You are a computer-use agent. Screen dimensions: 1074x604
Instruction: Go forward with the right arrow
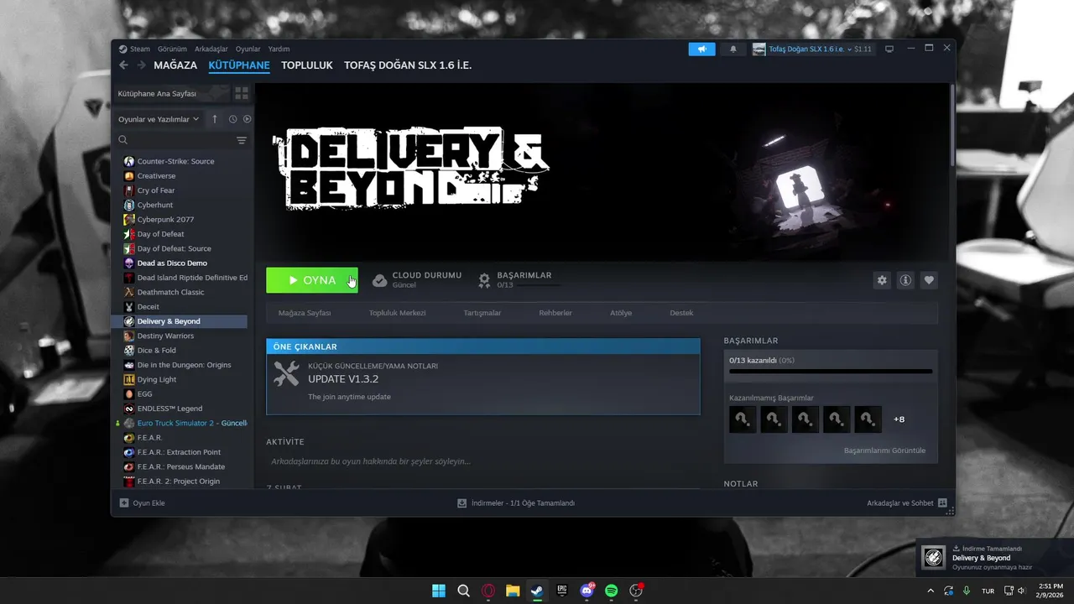click(x=141, y=65)
